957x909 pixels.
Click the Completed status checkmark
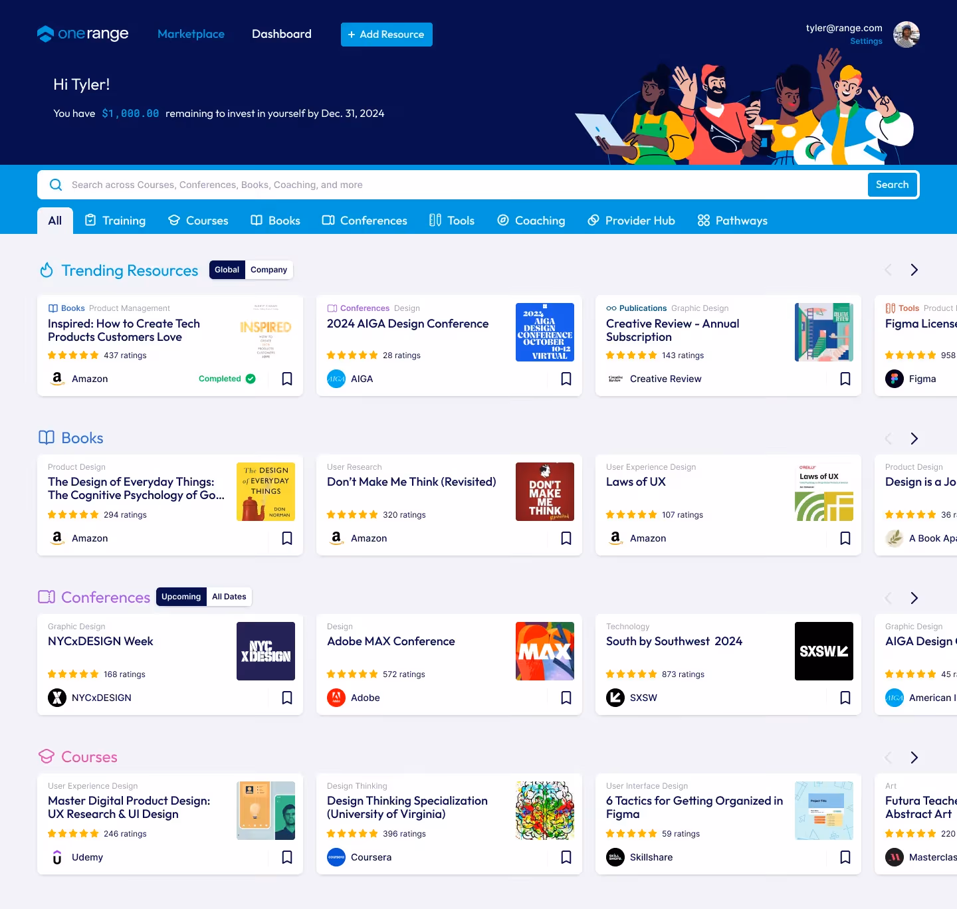click(x=251, y=379)
